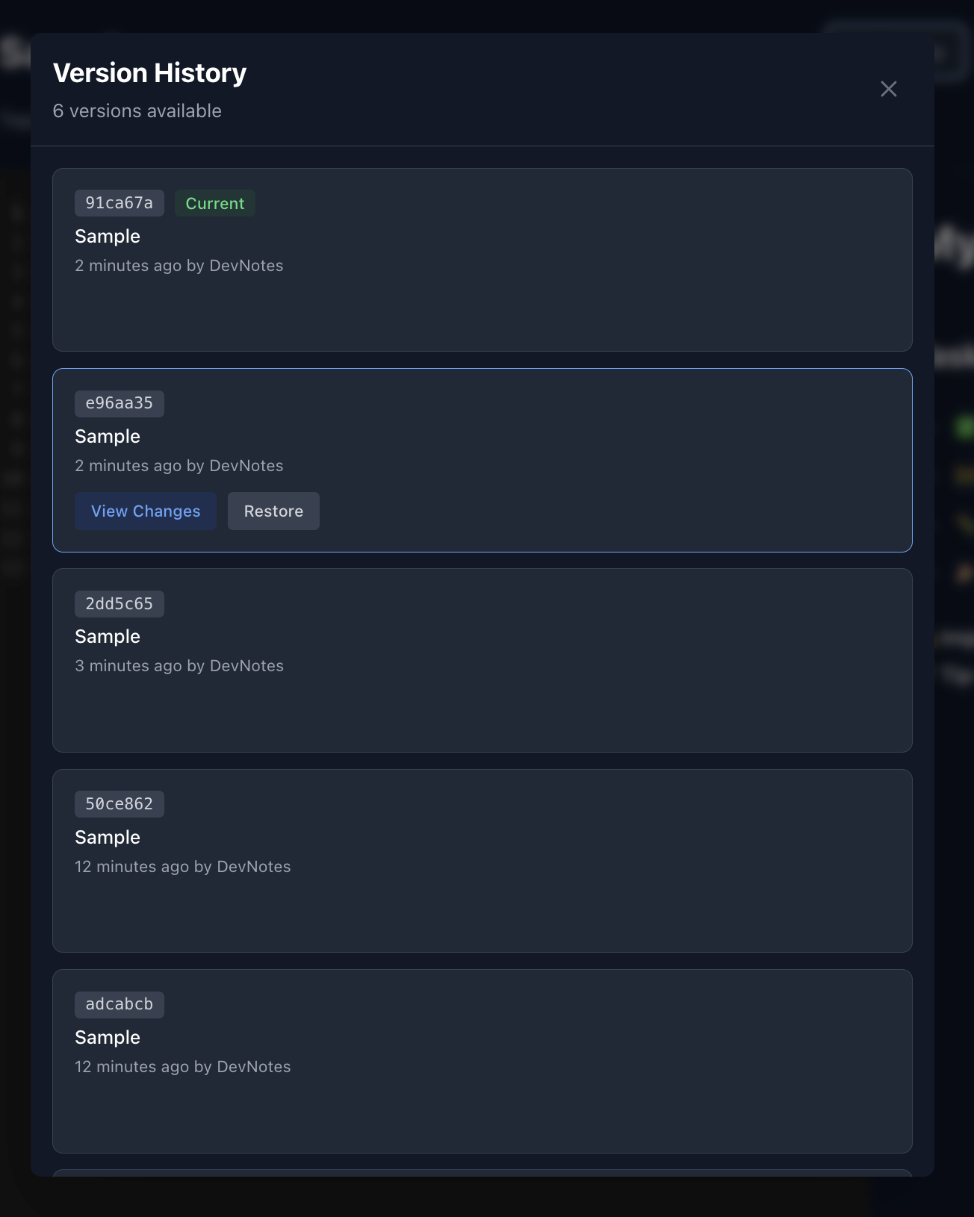The width and height of the screenshot is (974, 1217).
Task: Click timestamp text under adcabcb
Action: coord(183,1067)
